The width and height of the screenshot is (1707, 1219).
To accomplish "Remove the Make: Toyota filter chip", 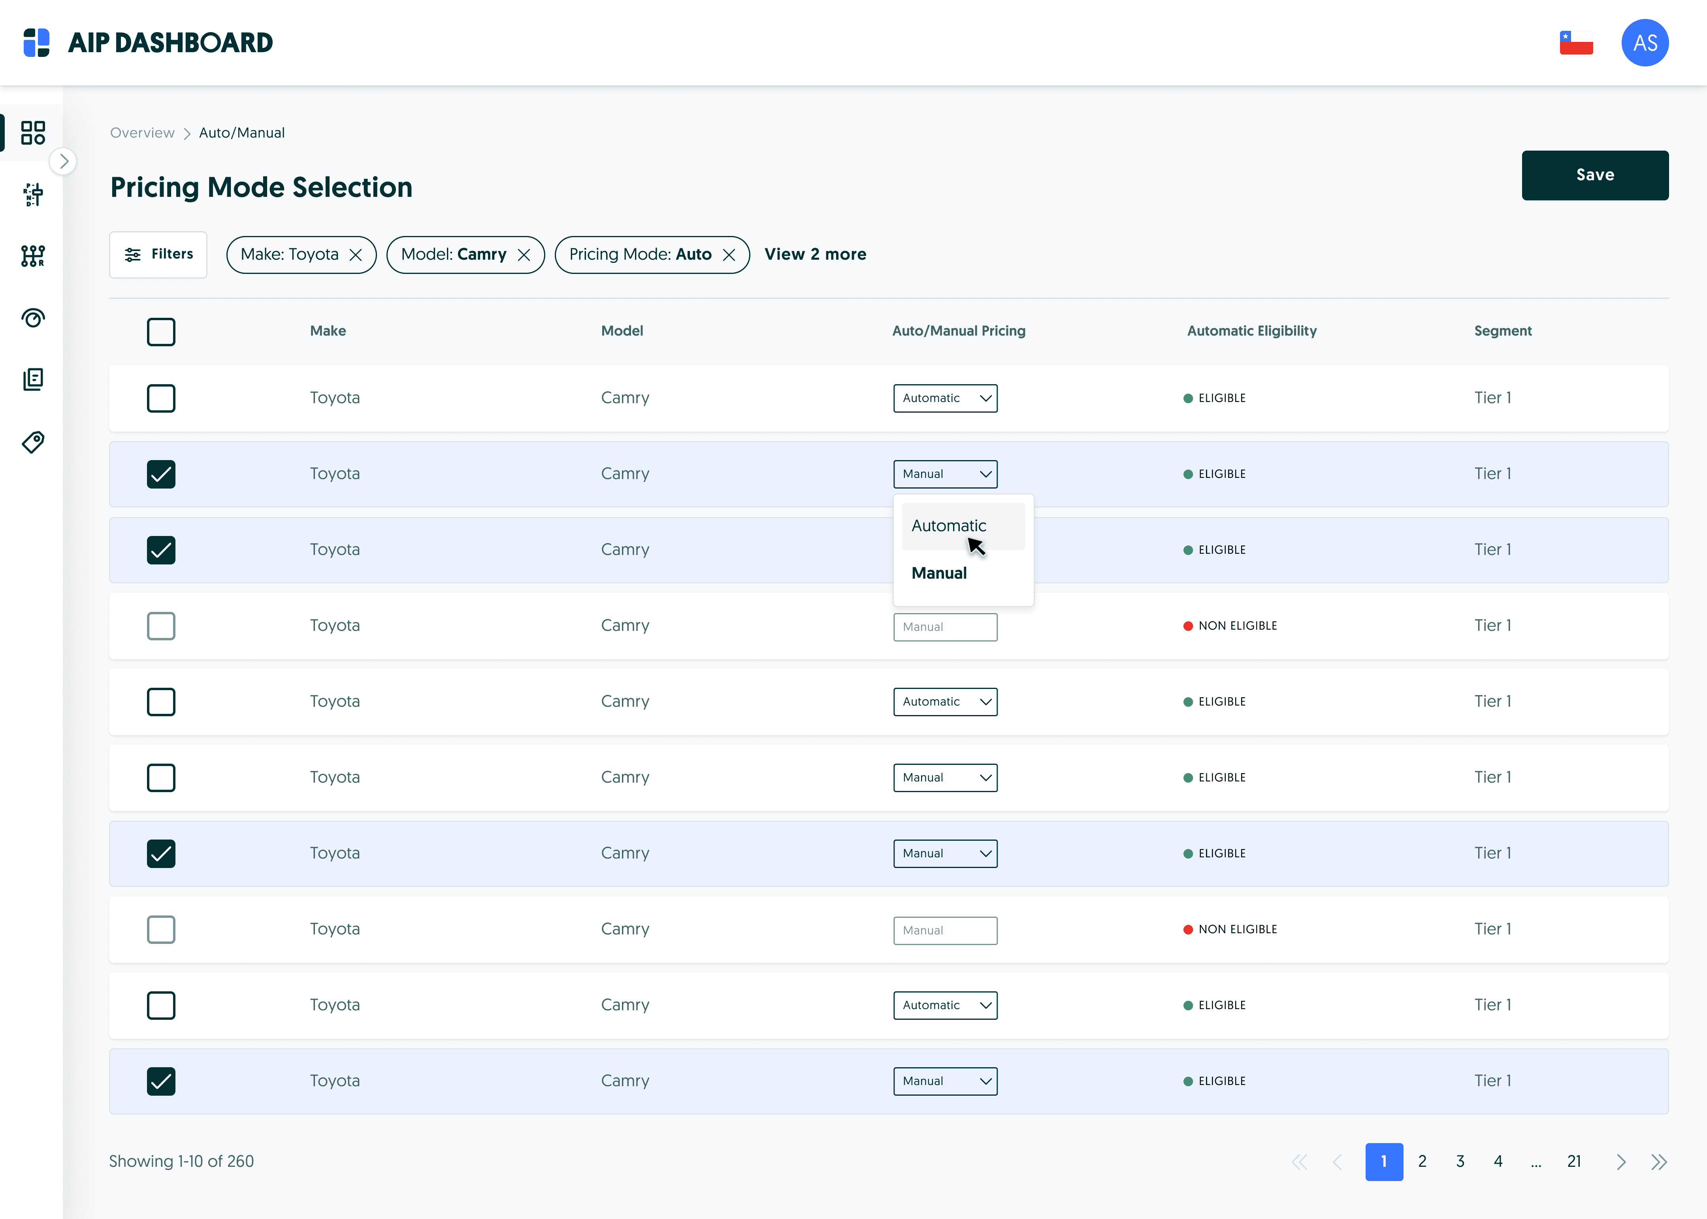I will tap(356, 255).
